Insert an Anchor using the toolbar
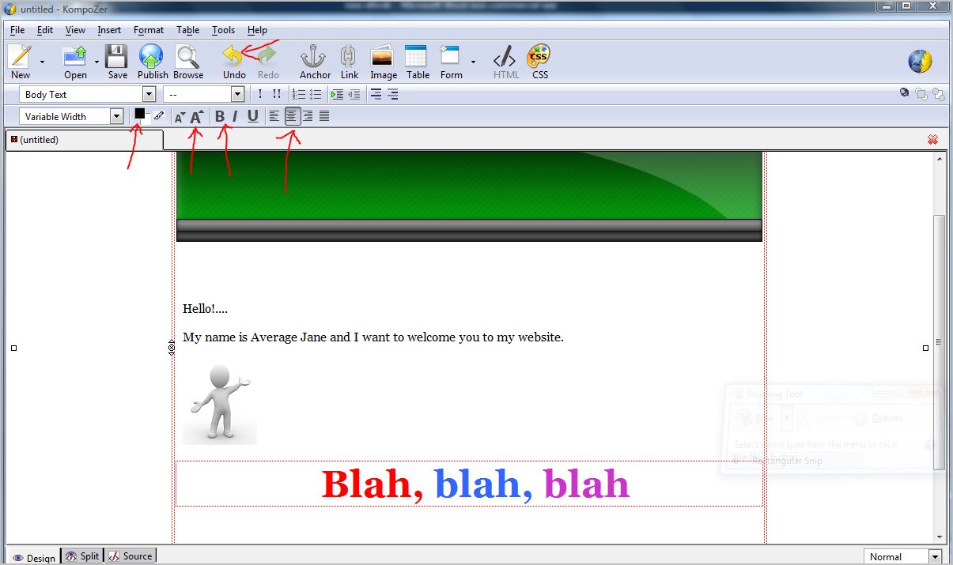This screenshot has height=565, width=953. 314,58
